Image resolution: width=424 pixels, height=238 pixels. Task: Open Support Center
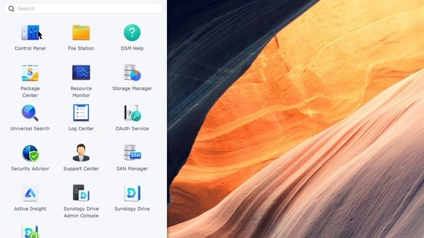(x=81, y=153)
